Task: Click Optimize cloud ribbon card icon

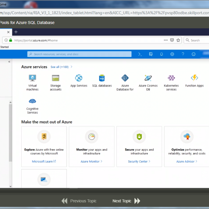Action: point(187,137)
